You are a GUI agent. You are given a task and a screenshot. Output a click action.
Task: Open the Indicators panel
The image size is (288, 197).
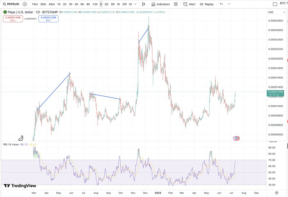coord(161,4)
